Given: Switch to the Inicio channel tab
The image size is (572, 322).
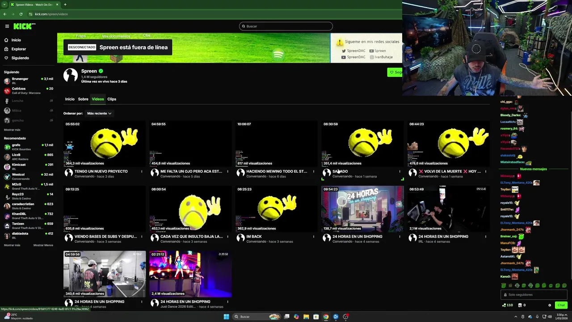Looking at the screenshot, I should pyautogui.click(x=70, y=99).
